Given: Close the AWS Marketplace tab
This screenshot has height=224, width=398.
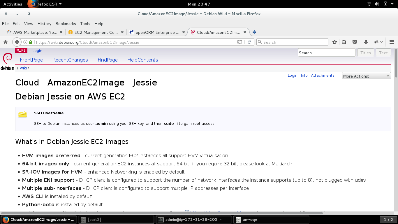Looking at the screenshot, I should [61, 32].
